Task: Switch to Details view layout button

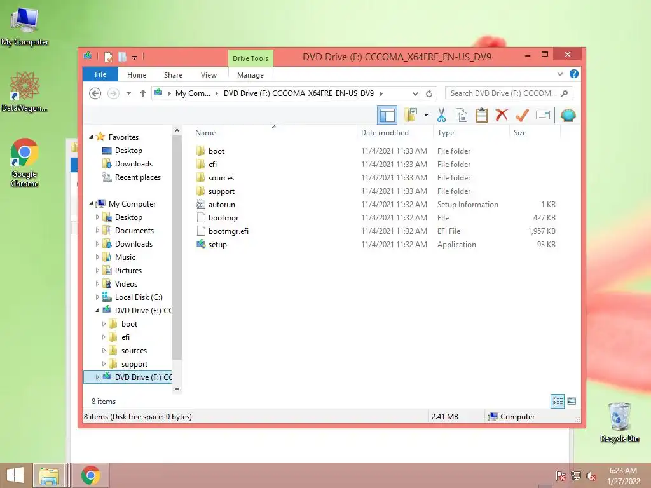Action: [x=558, y=401]
